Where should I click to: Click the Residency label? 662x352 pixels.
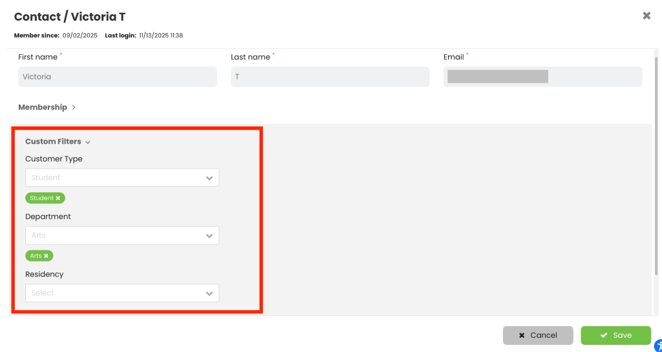[45, 274]
